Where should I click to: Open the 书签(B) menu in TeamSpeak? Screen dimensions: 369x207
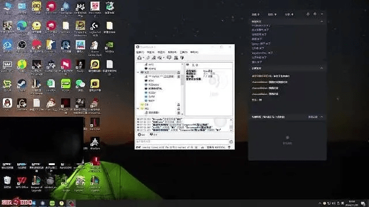click(x=150, y=52)
